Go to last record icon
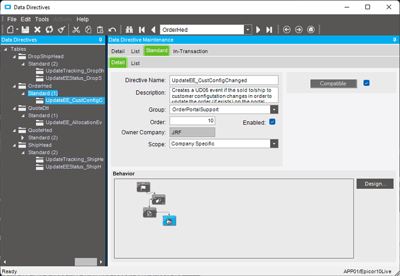The width and height of the screenshot is (400, 276). tap(269, 30)
